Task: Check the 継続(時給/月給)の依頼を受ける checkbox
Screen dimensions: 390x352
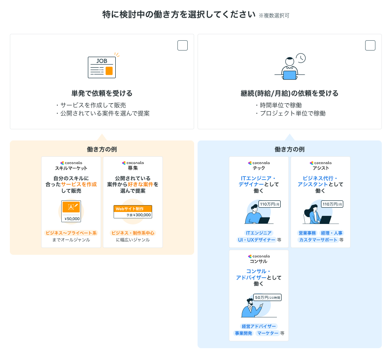Action: (x=370, y=45)
